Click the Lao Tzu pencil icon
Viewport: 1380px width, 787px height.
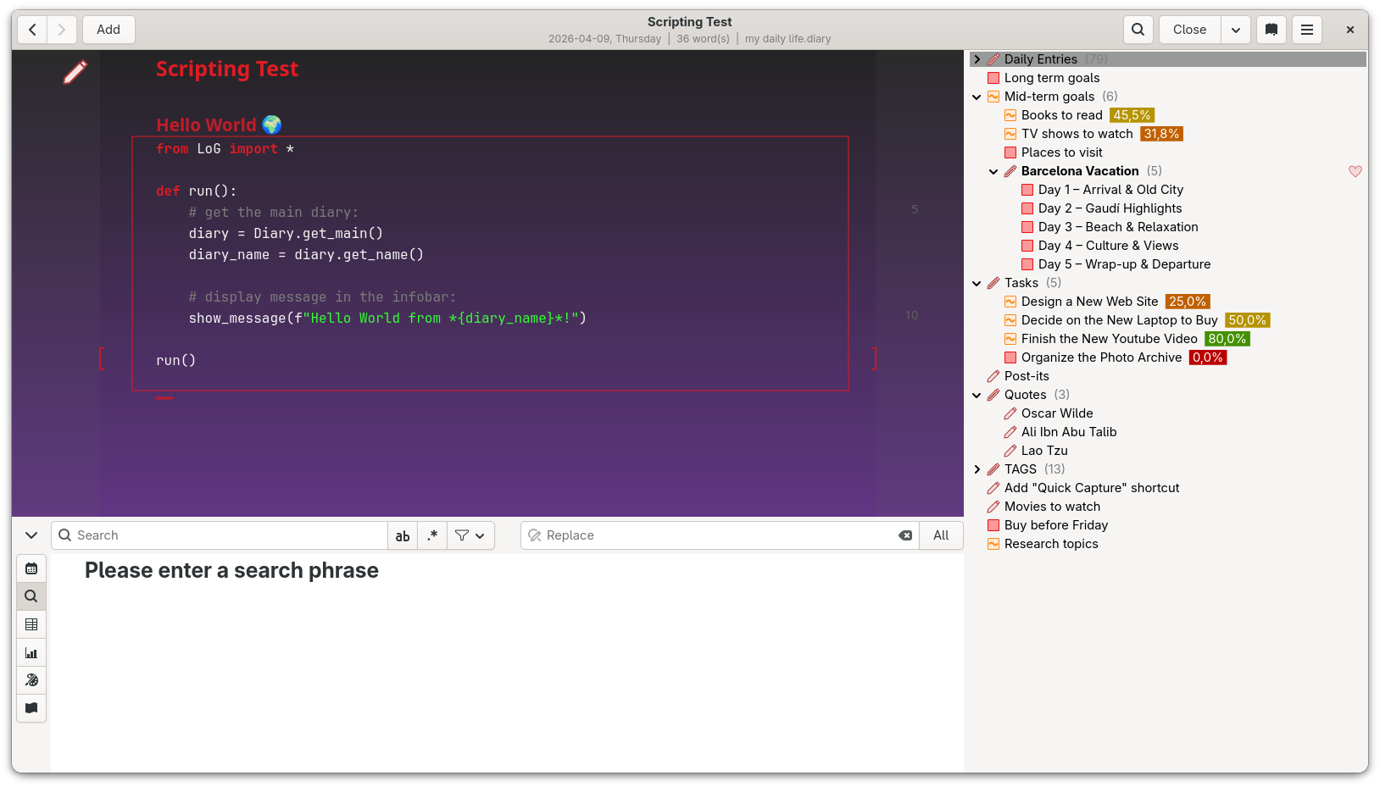1010,451
